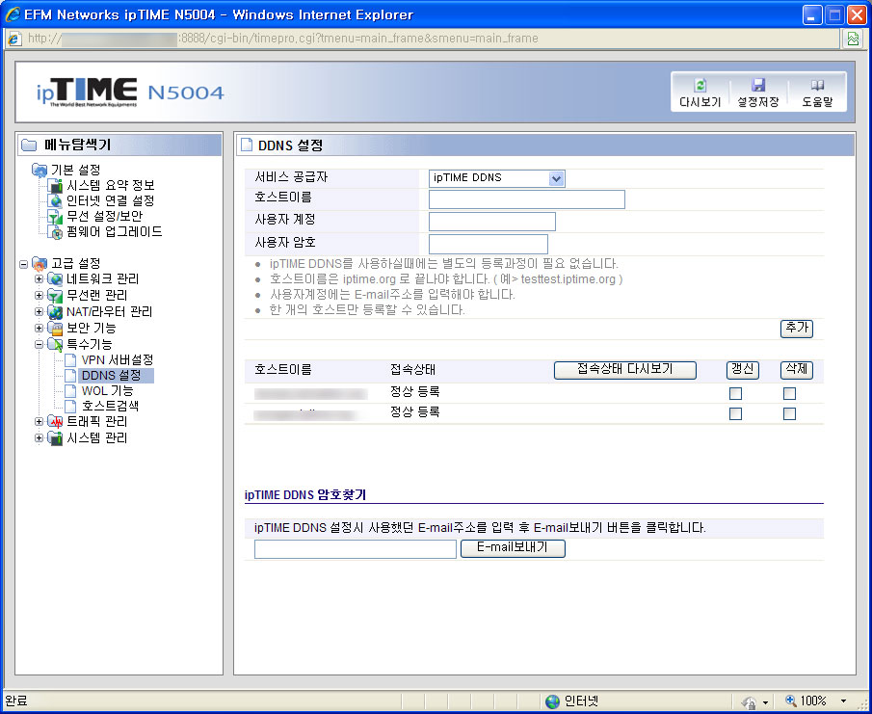The width and height of the screenshot is (872, 714).
Task: Check 갱신 box for first host row
Action: pyautogui.click(x=735, y=394)
